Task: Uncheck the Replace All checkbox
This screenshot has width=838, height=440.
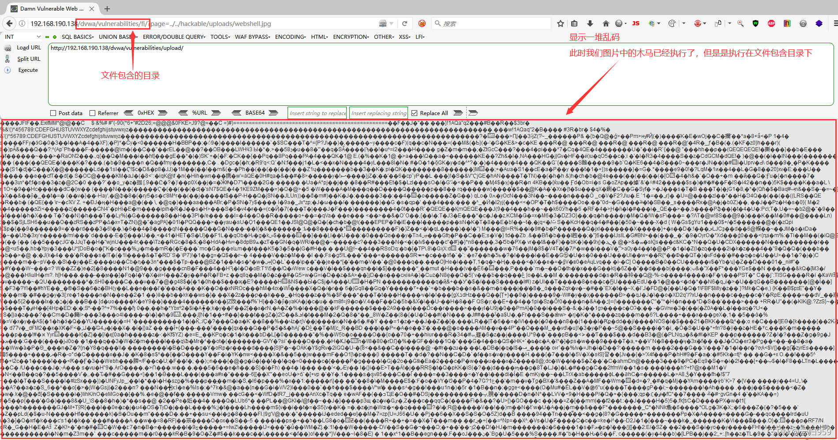Action: tap(414, 113)
